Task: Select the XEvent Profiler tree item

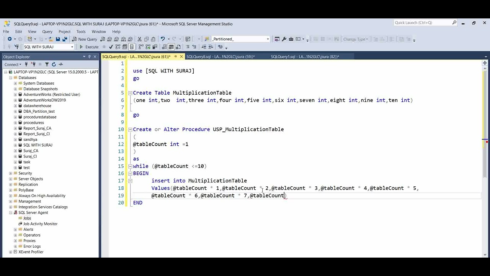Action: [x=31, y=252]
